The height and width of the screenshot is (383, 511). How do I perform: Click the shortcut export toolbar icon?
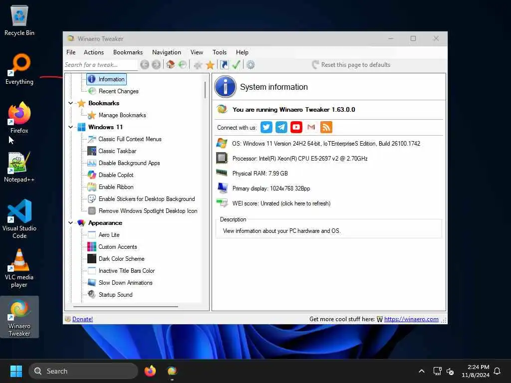click(224, 65)
